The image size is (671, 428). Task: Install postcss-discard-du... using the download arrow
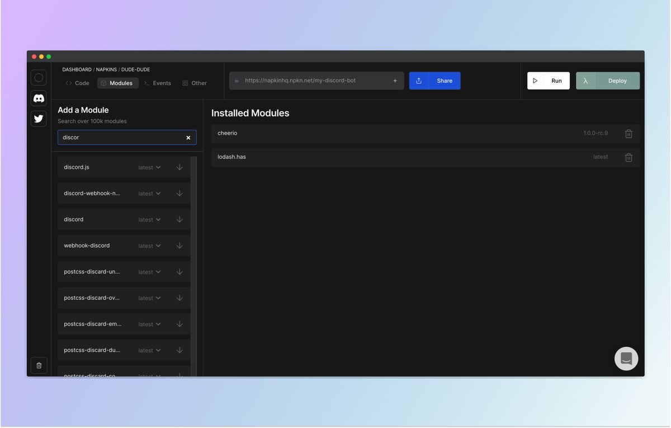coord(179,350)
